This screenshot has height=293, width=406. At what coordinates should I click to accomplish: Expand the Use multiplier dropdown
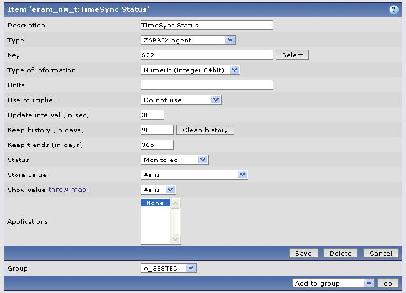point(181,100)
